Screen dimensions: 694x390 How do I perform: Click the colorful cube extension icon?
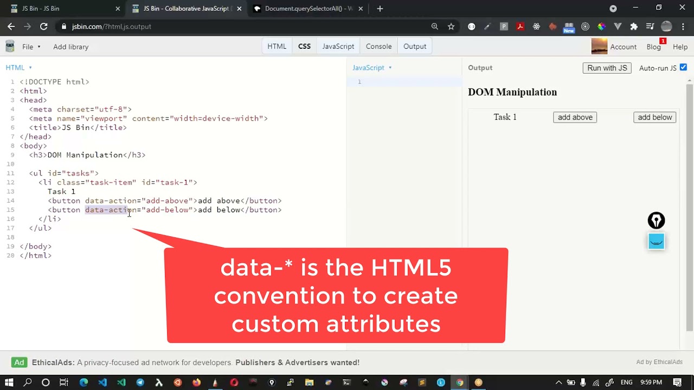tap(601, 26)
